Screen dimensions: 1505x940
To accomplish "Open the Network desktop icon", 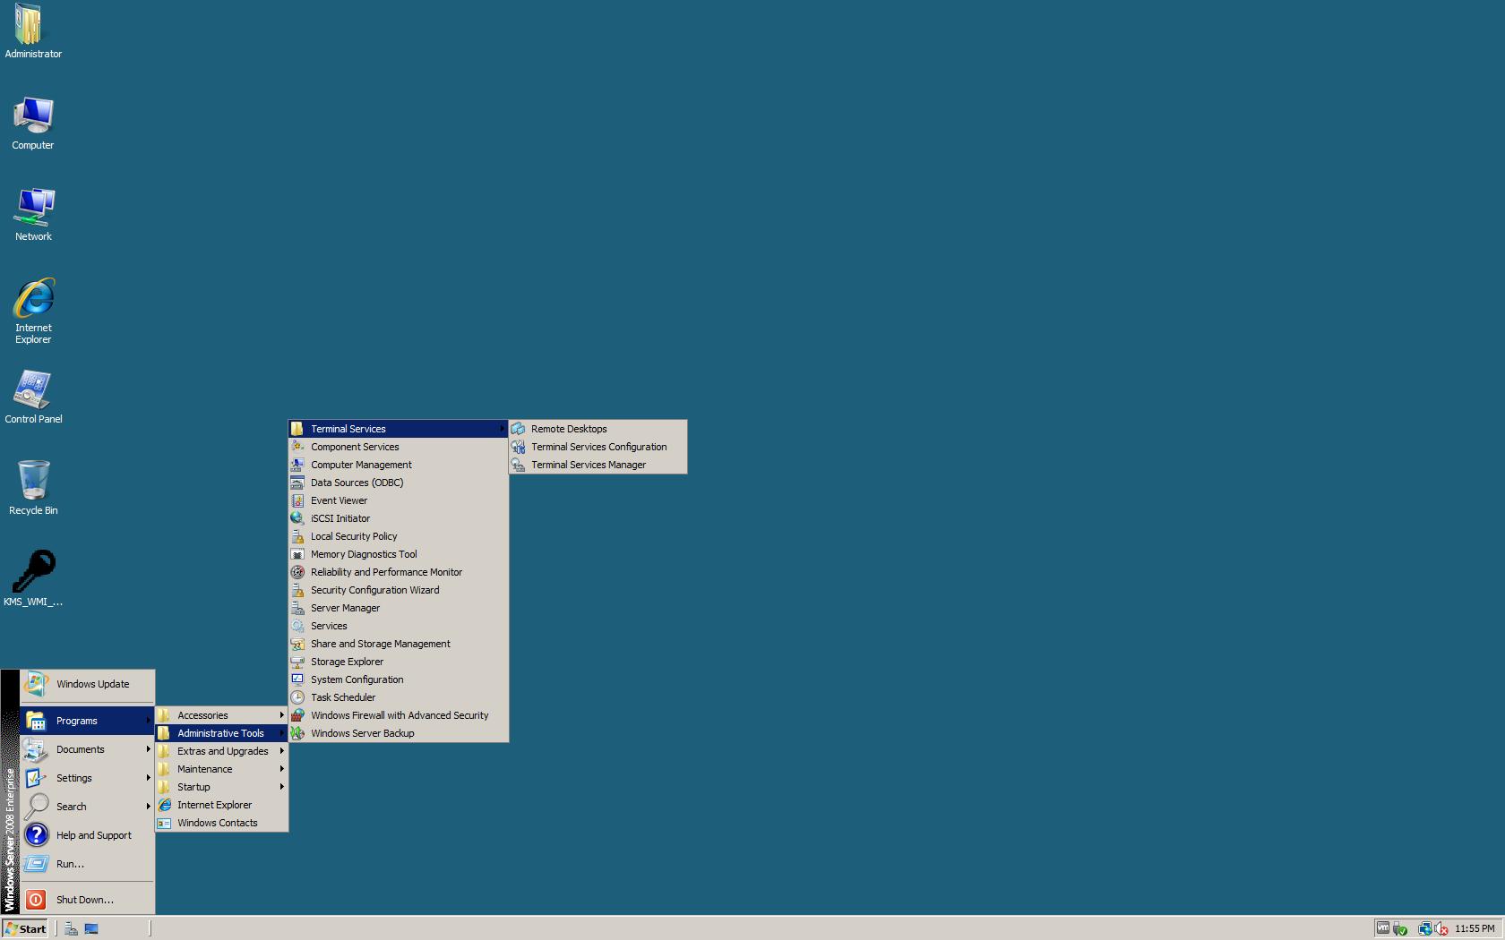I will click(x=33, y=208).
